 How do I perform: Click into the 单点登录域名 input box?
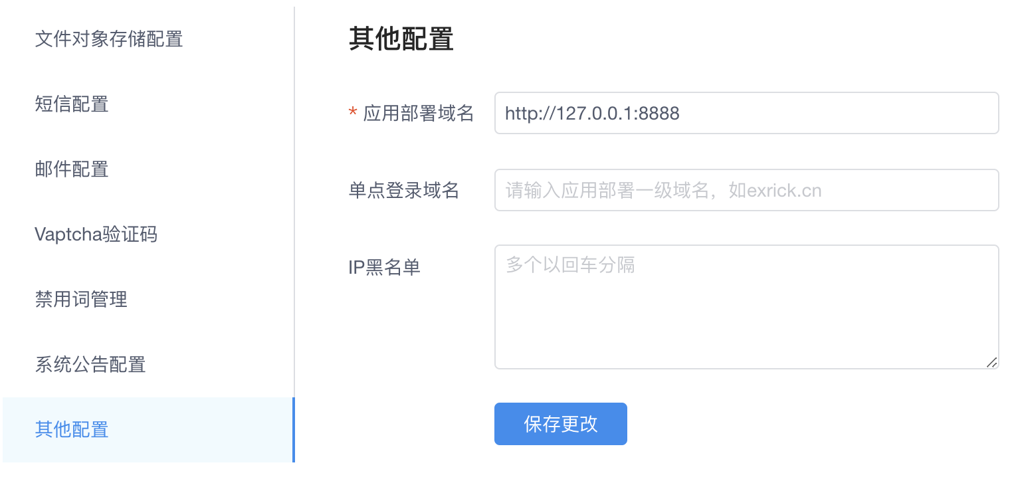coord(746,190)
